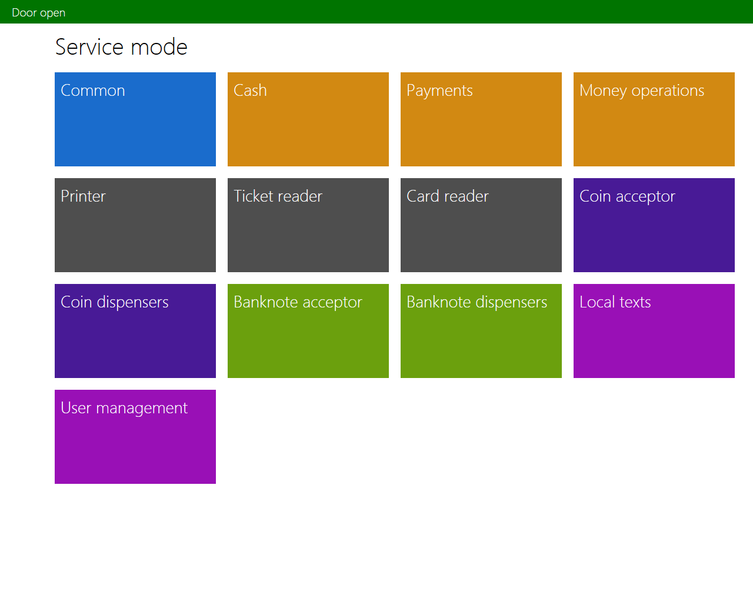Click the 'Coin acceptor' label text

point(627,196)
